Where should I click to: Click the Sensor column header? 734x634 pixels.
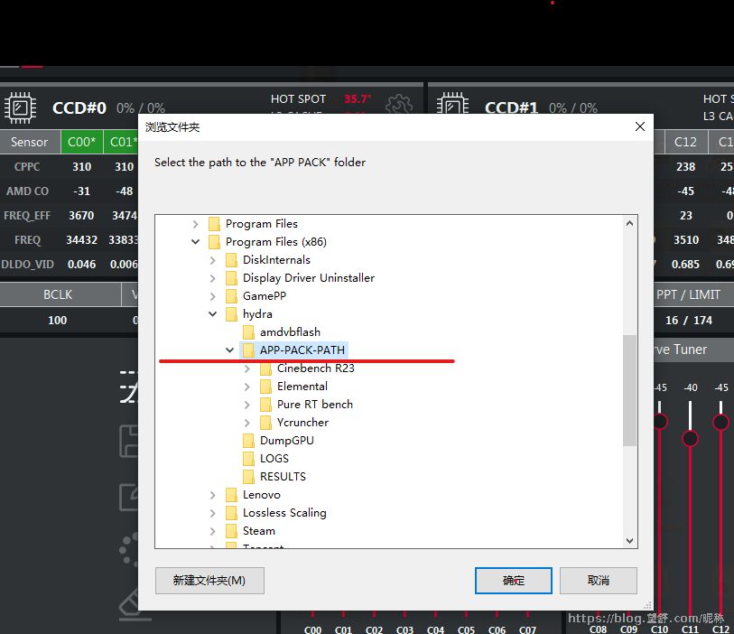point(30,142)
